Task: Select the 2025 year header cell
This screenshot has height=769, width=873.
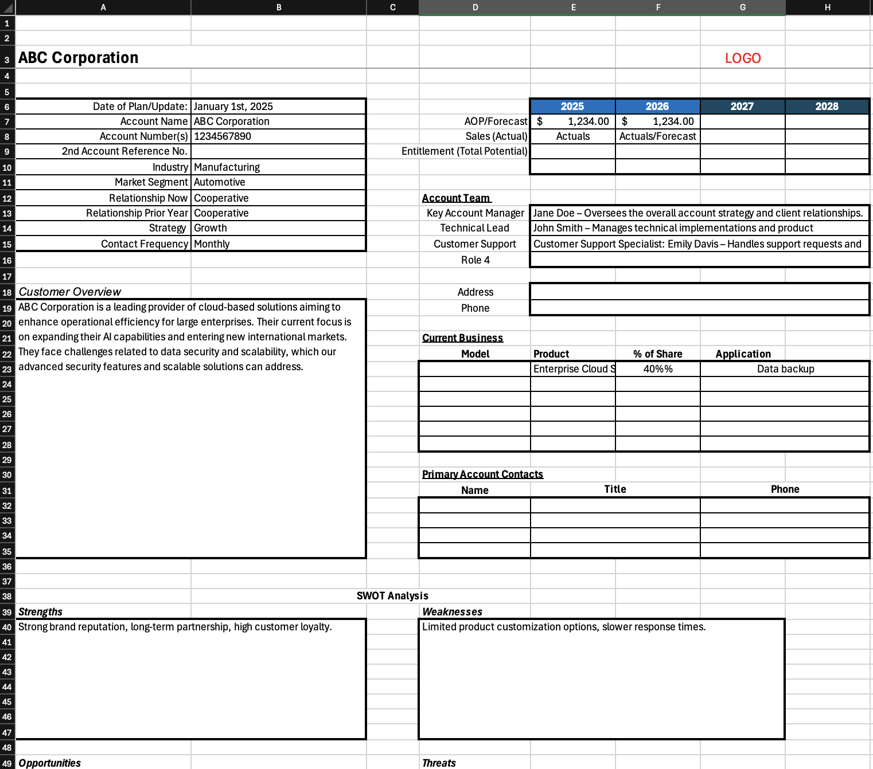Action: [572, 106]
